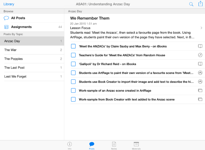Click the Assignments checklist icon
The width and height of the screenshot is (205, 150).
[6, 27]
